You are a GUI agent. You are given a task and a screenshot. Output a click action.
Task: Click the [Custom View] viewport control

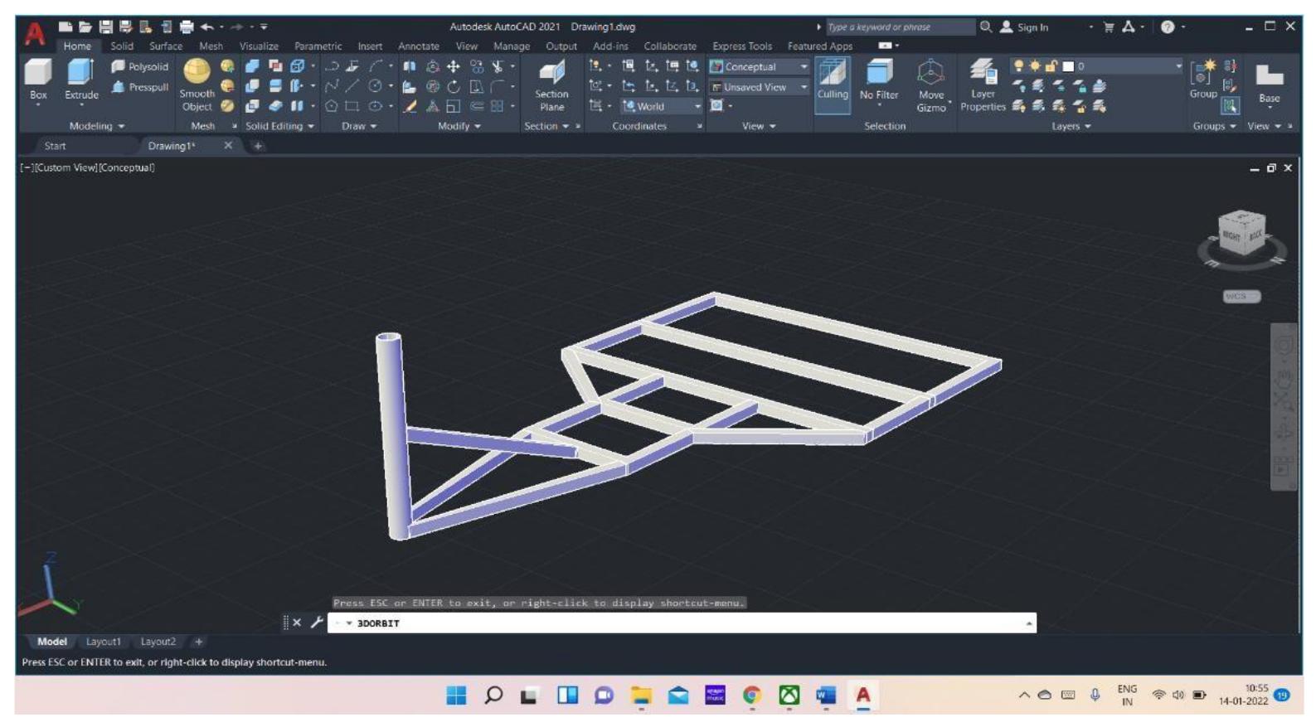coord(66,167)
